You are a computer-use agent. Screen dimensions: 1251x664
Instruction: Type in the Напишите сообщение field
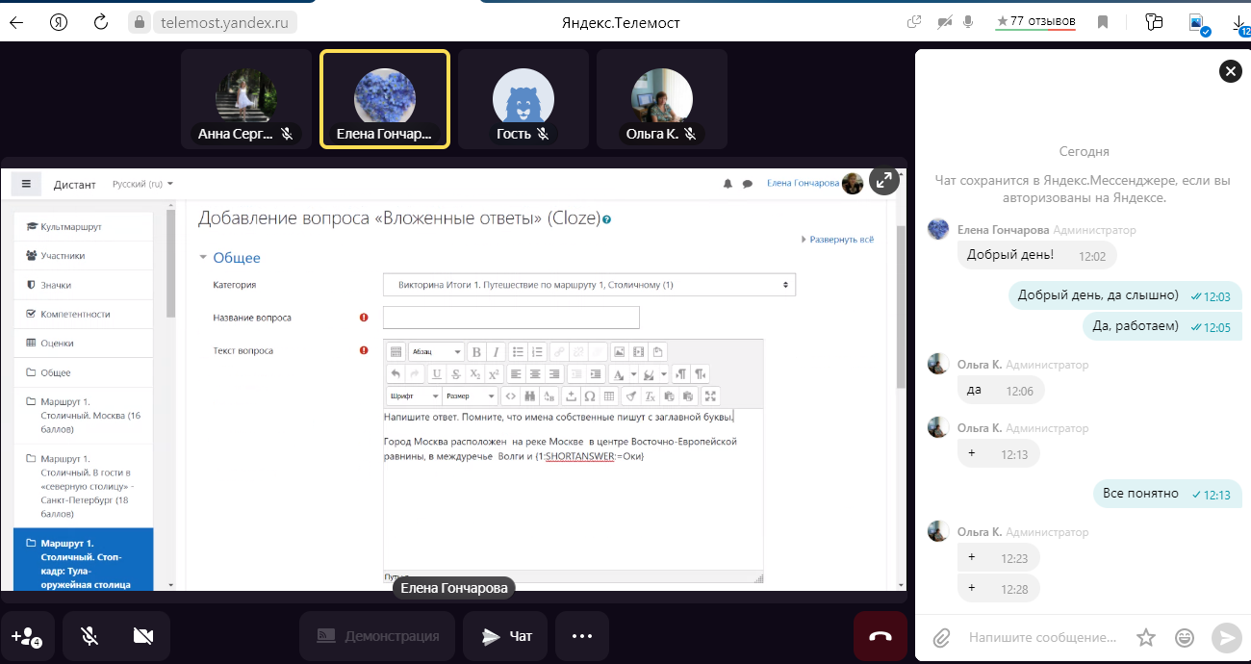1044,637
